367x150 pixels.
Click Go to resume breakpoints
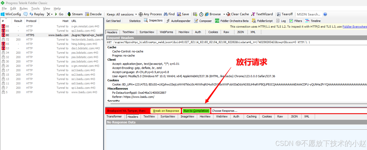click(x=59, y=14)
